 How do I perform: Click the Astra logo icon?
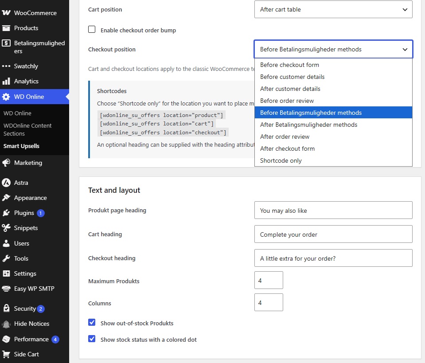point(6,183)
